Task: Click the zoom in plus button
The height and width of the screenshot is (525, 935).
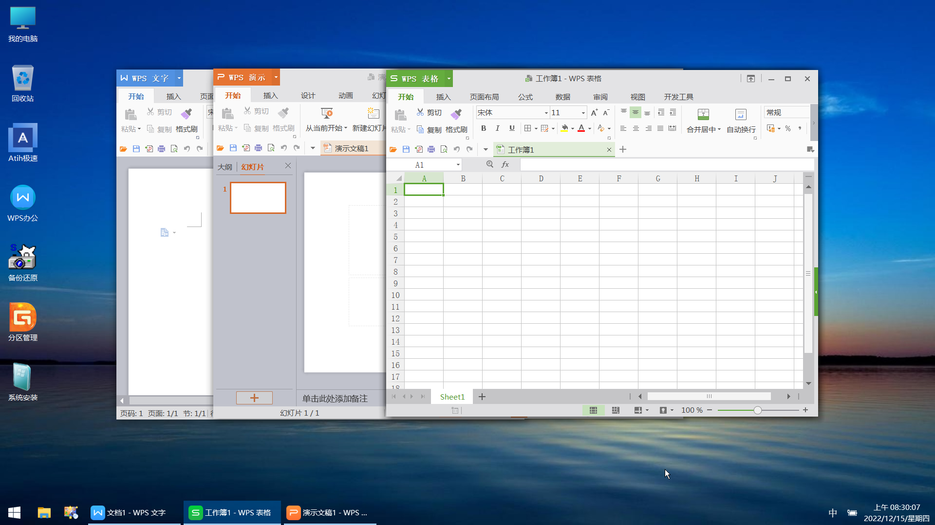Action: pyautogui.click(x=805, y=410)
